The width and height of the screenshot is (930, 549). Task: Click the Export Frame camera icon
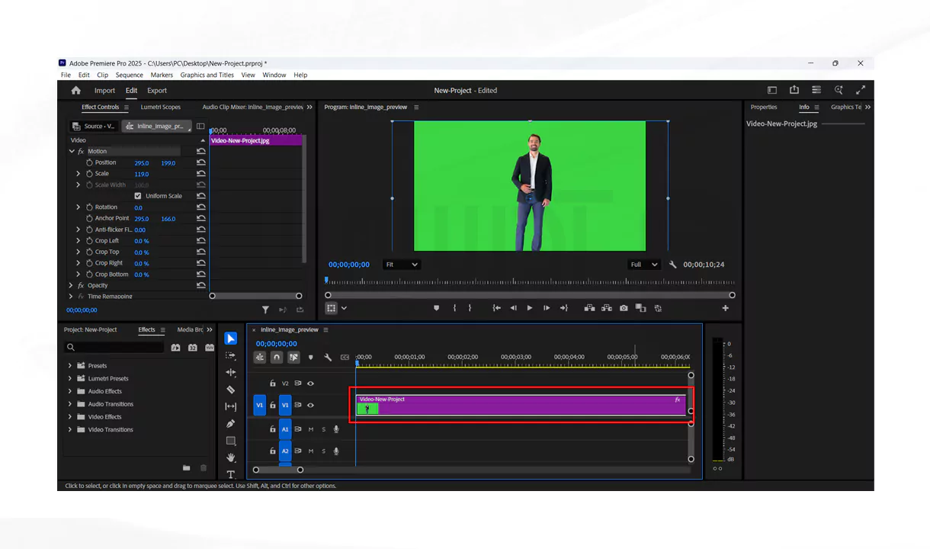click(624, 308)
